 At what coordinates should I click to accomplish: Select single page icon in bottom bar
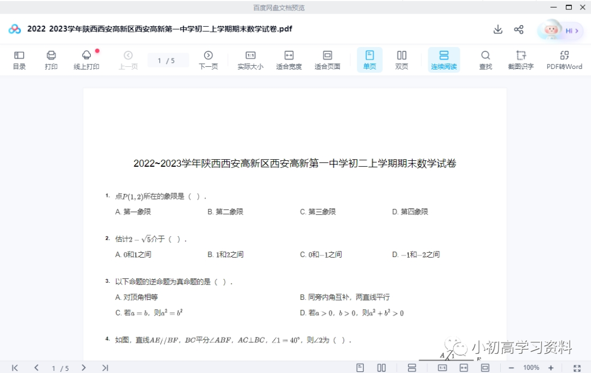(360, 368)
